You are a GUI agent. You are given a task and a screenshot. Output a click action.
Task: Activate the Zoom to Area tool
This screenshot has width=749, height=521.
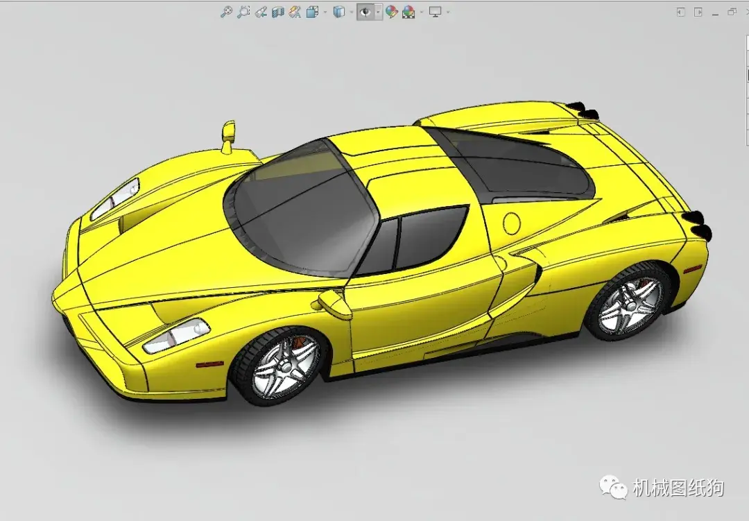pyautogui.click(x=243, y=12)
